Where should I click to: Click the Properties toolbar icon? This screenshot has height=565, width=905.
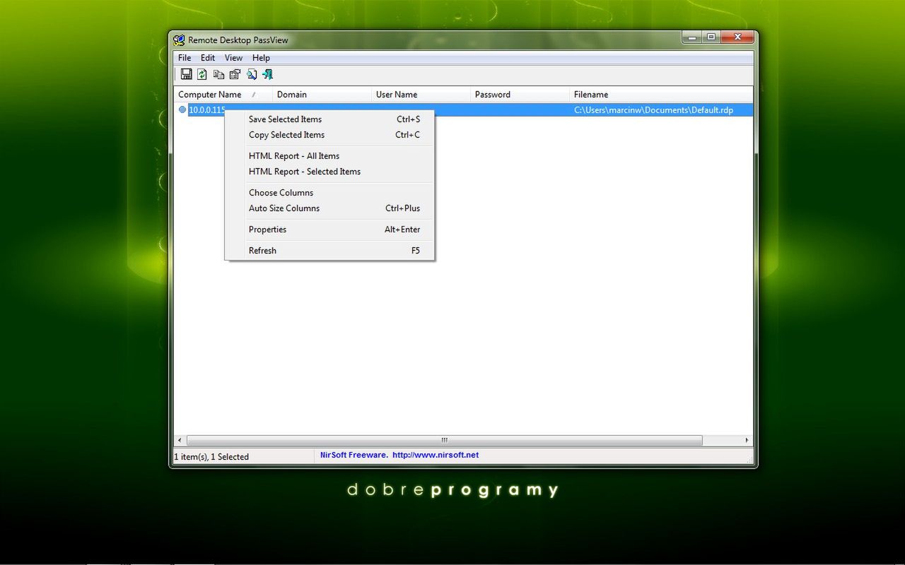[235, 74]
